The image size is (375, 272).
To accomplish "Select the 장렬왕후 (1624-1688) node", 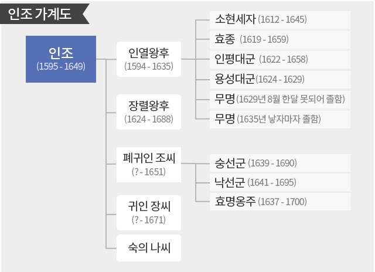I will pos(149,111).
